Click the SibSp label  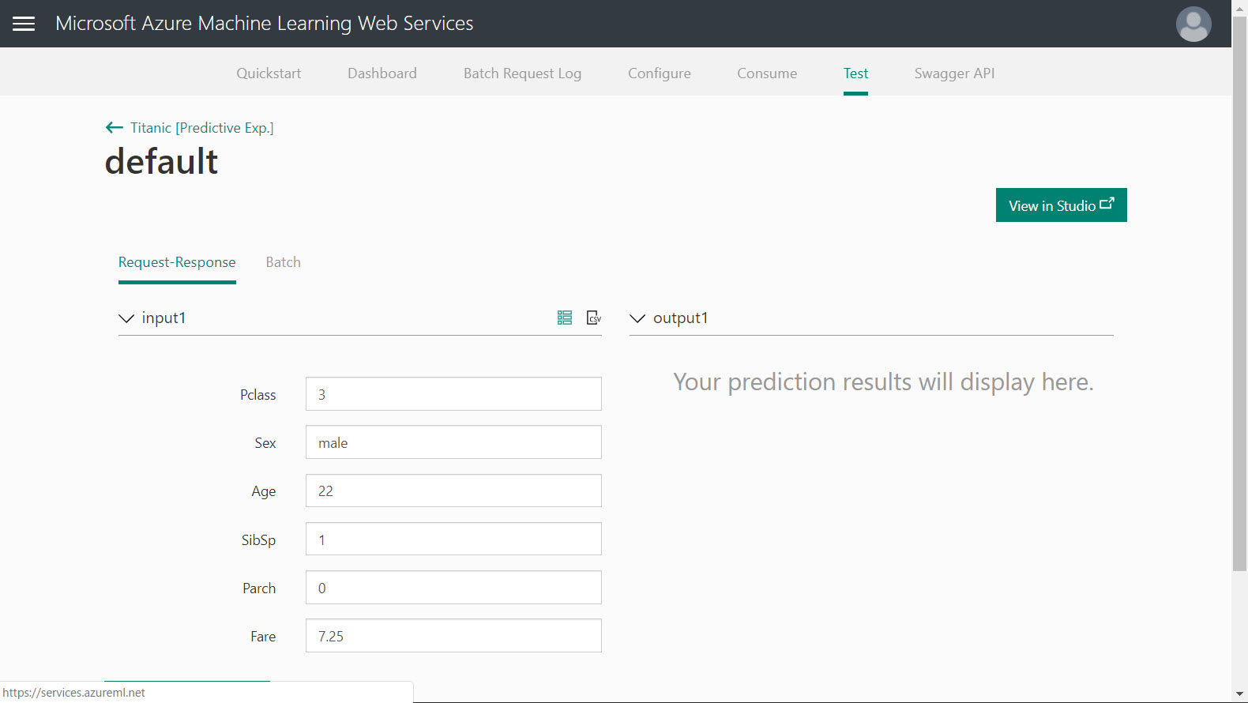coord(258,540)
